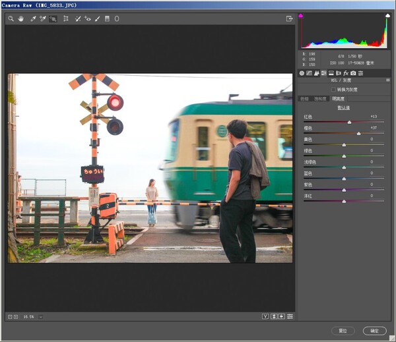Viewport: 396px width, 342px height.
Task: Click the 黄色 luminance slider handle
Action: point(344,145)
